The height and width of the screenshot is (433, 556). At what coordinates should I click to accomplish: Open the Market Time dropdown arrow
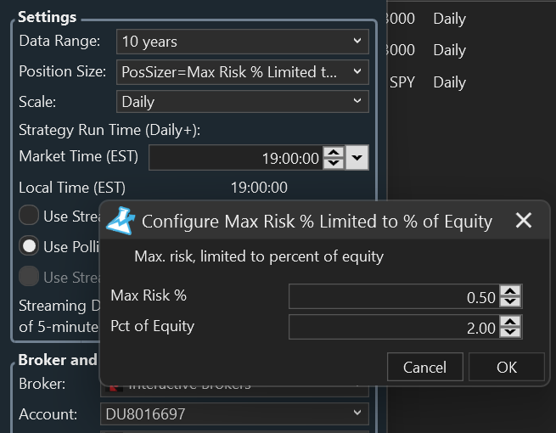point(357,158)
